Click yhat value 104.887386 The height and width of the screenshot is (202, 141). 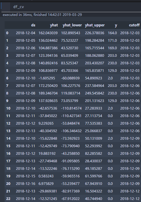click(x=48, y=48)
